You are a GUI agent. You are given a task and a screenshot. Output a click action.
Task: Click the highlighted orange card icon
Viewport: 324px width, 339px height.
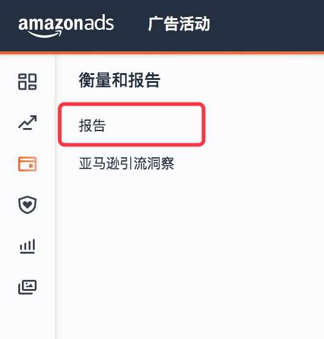[x=27, y=164]
